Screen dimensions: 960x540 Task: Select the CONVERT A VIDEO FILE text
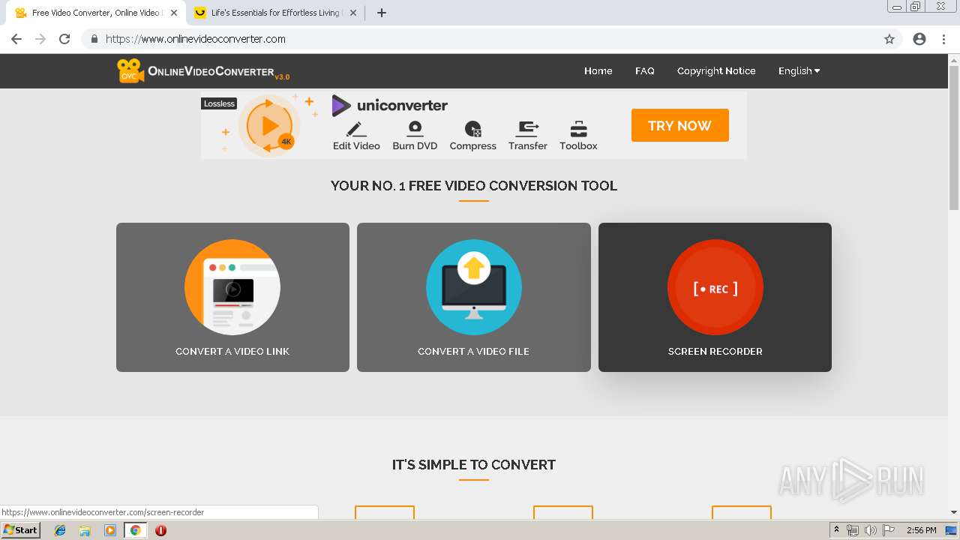click(473, 351)
